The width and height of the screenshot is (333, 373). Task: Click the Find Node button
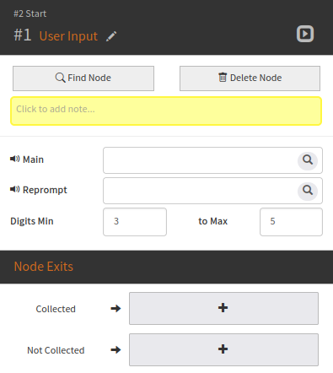tap(83, 78)
